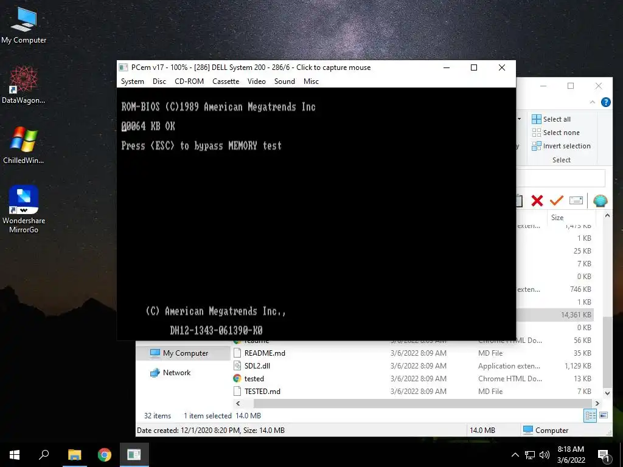The width and height of the screenshot is (623, 467).
Task: Click horizontal scrollbar left arrow
Action: pyautogui.click(x=238, y=404)
